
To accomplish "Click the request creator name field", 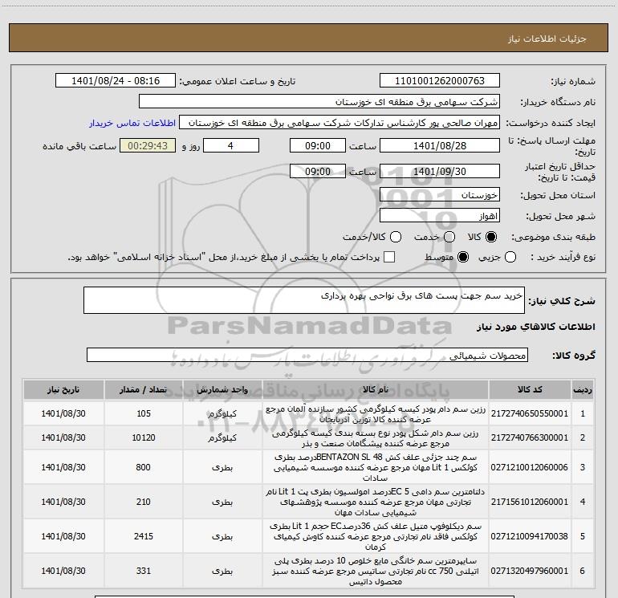I will click(339, 123).
